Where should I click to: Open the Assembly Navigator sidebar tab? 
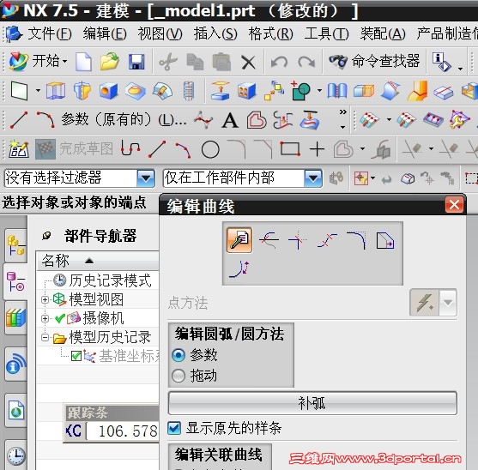(x=15, y=245)
